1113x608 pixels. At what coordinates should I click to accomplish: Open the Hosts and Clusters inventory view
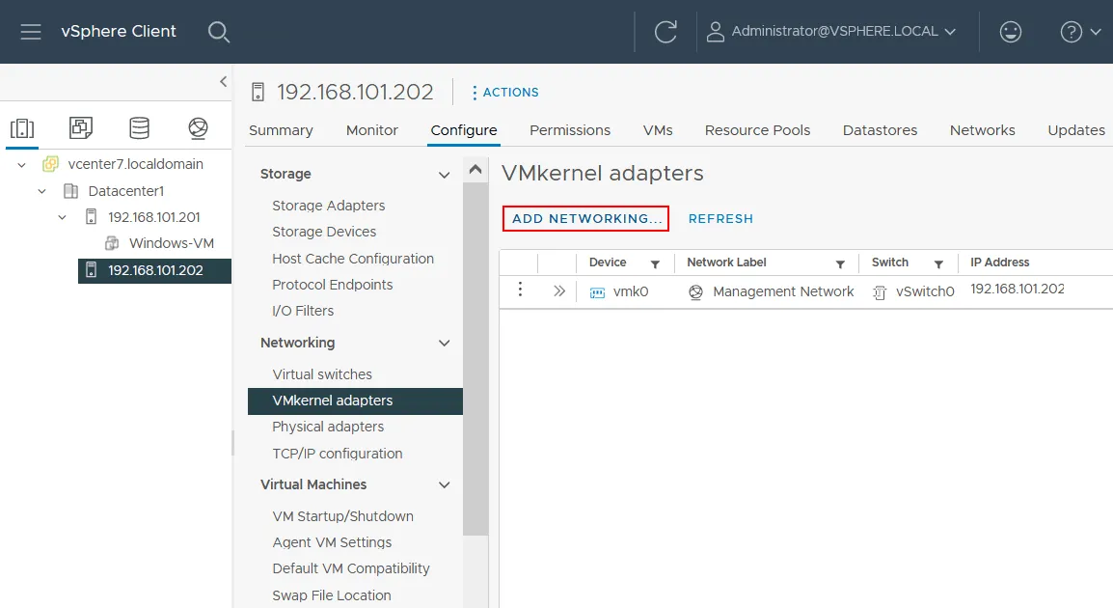coord(22,125)
